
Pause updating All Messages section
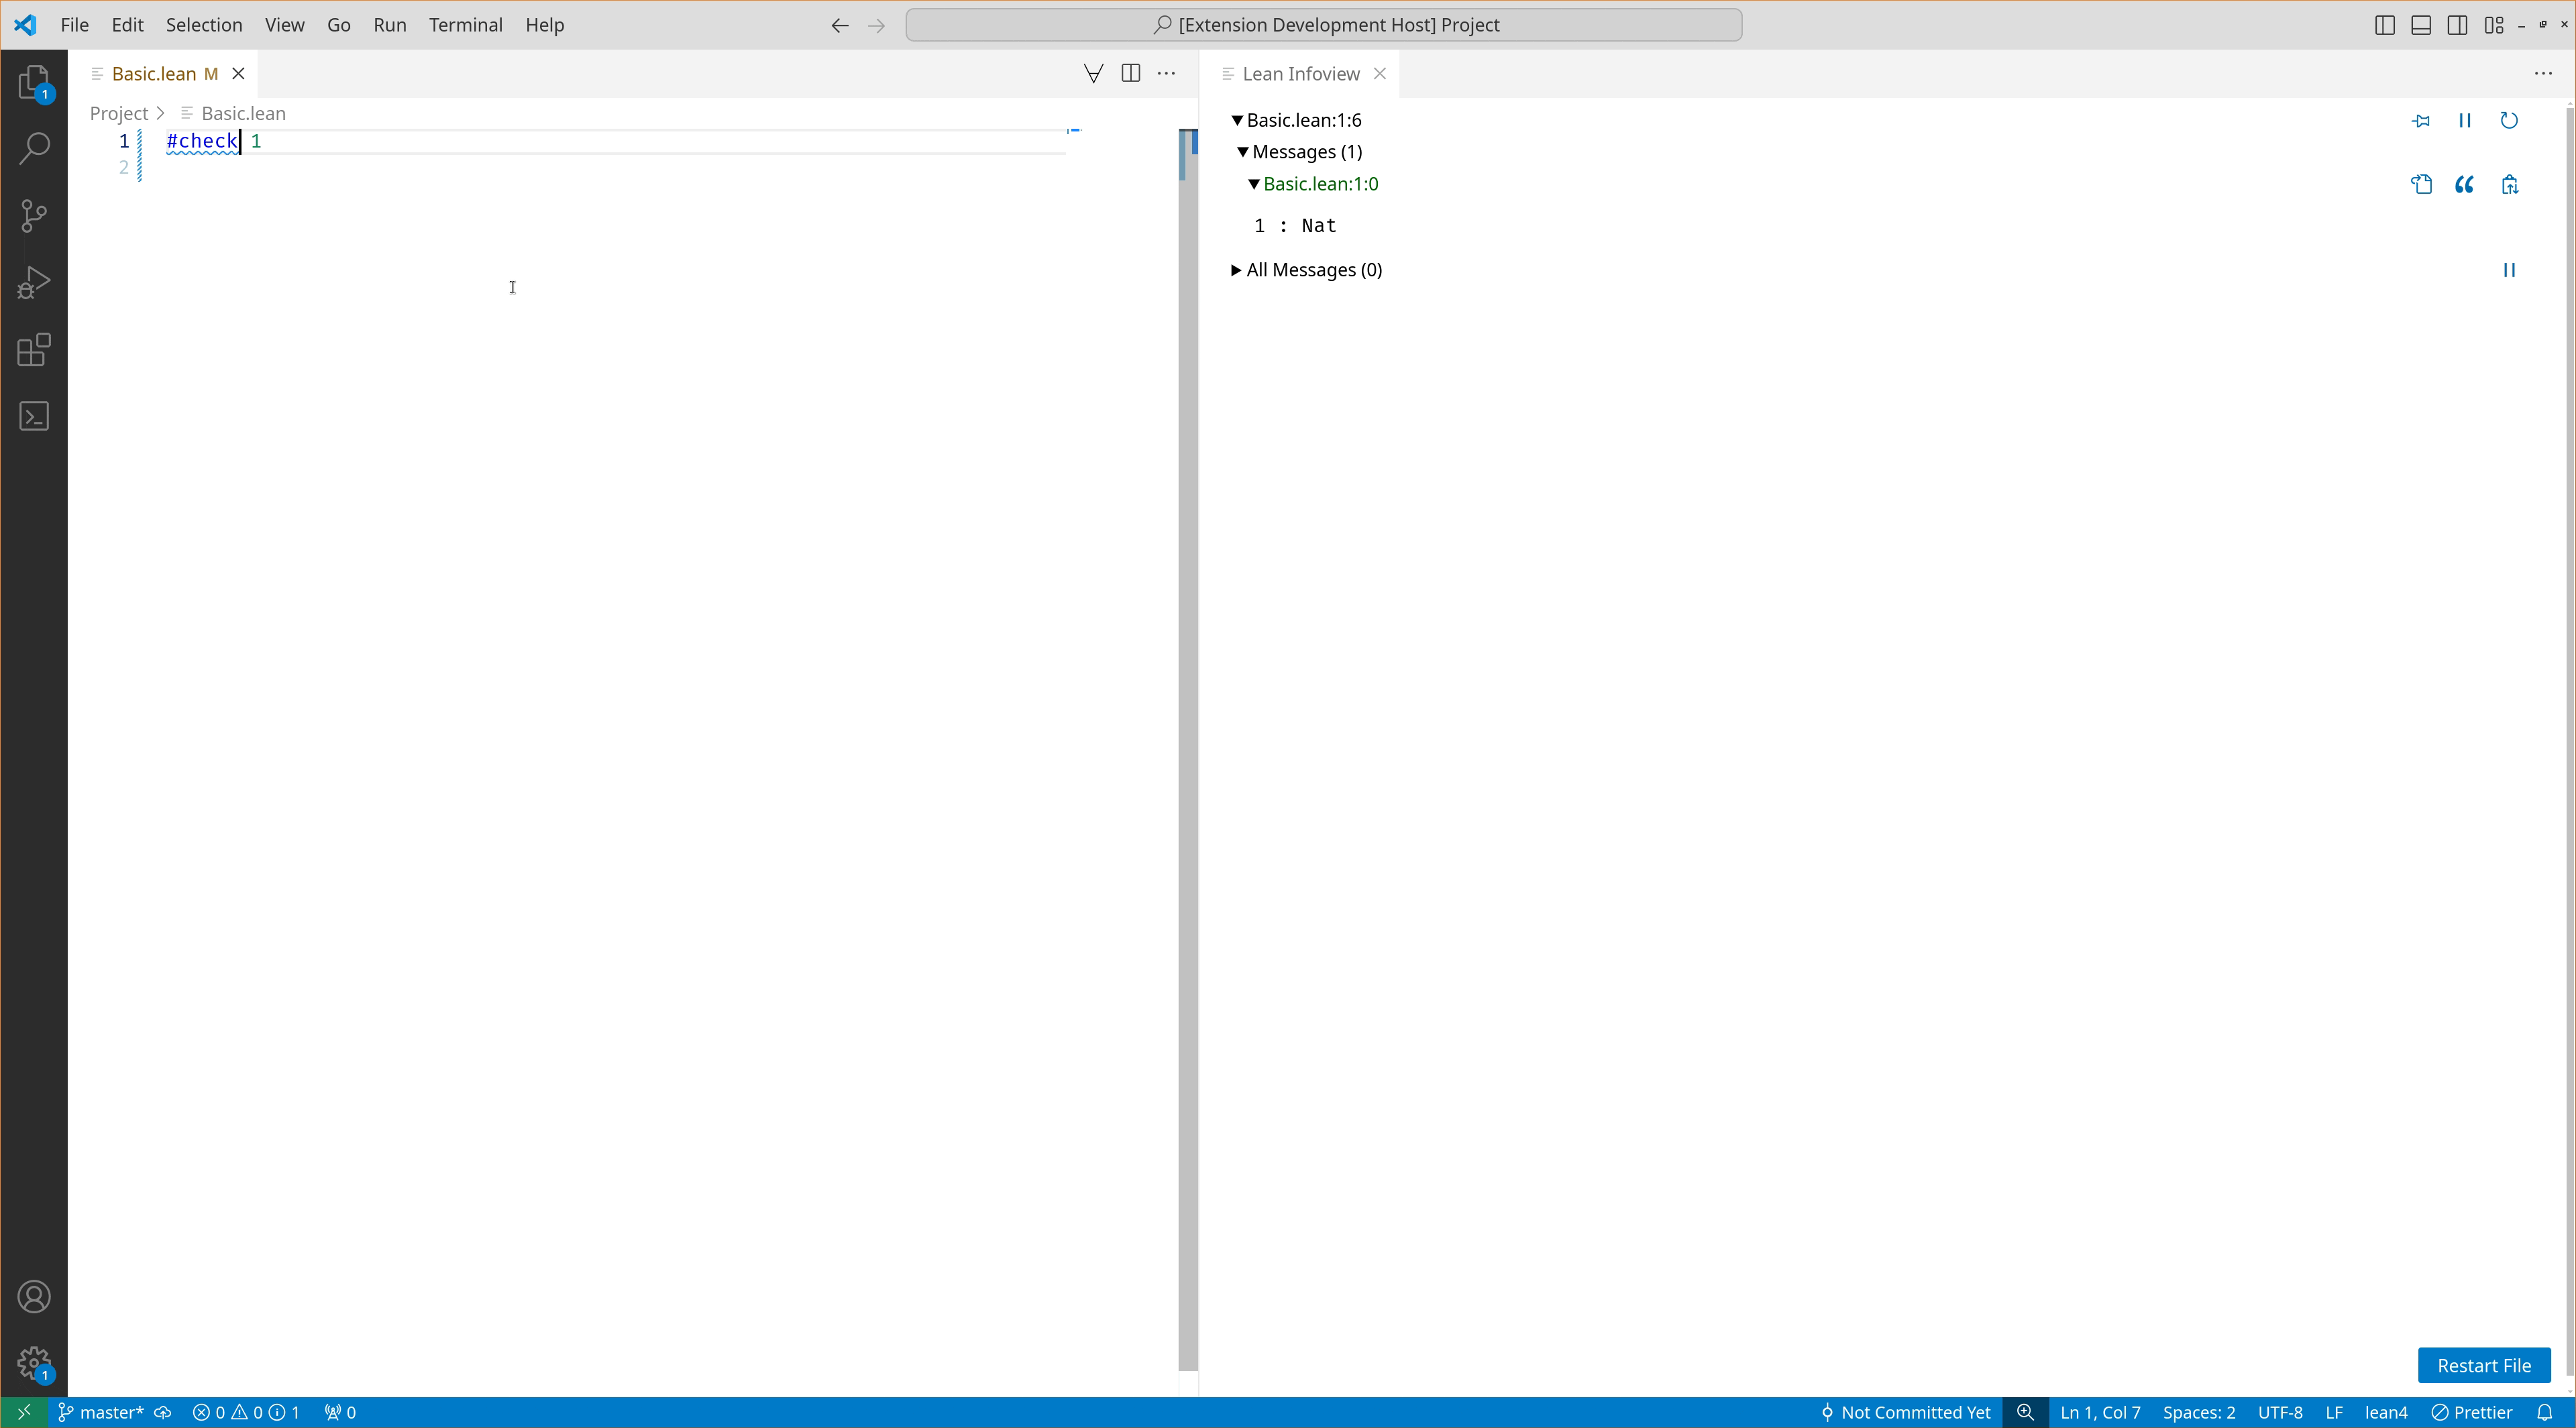click(x=2509, y=270)
